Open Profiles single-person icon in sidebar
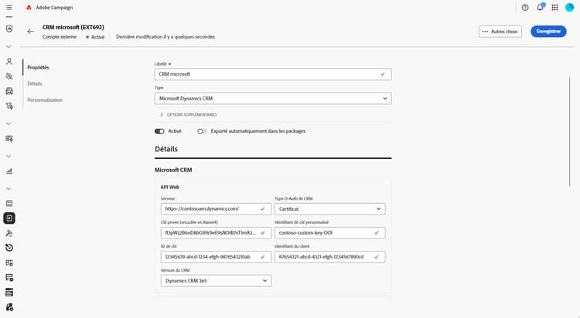 click(9, 61)
